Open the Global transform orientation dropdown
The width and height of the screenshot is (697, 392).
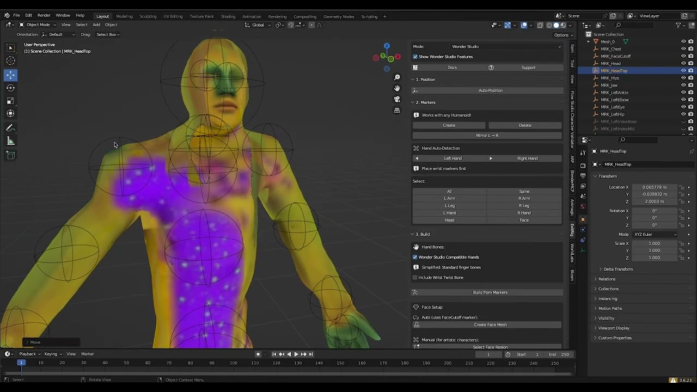(258, 24)
